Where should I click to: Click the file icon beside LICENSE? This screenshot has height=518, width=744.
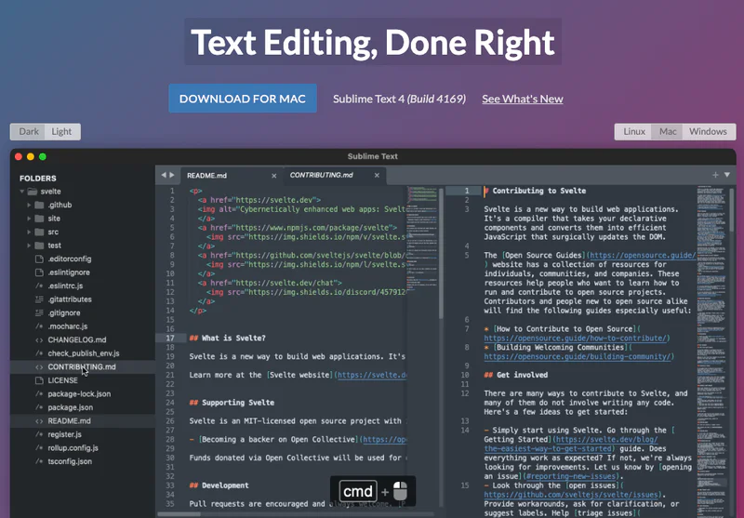click(x=39, y=380)
